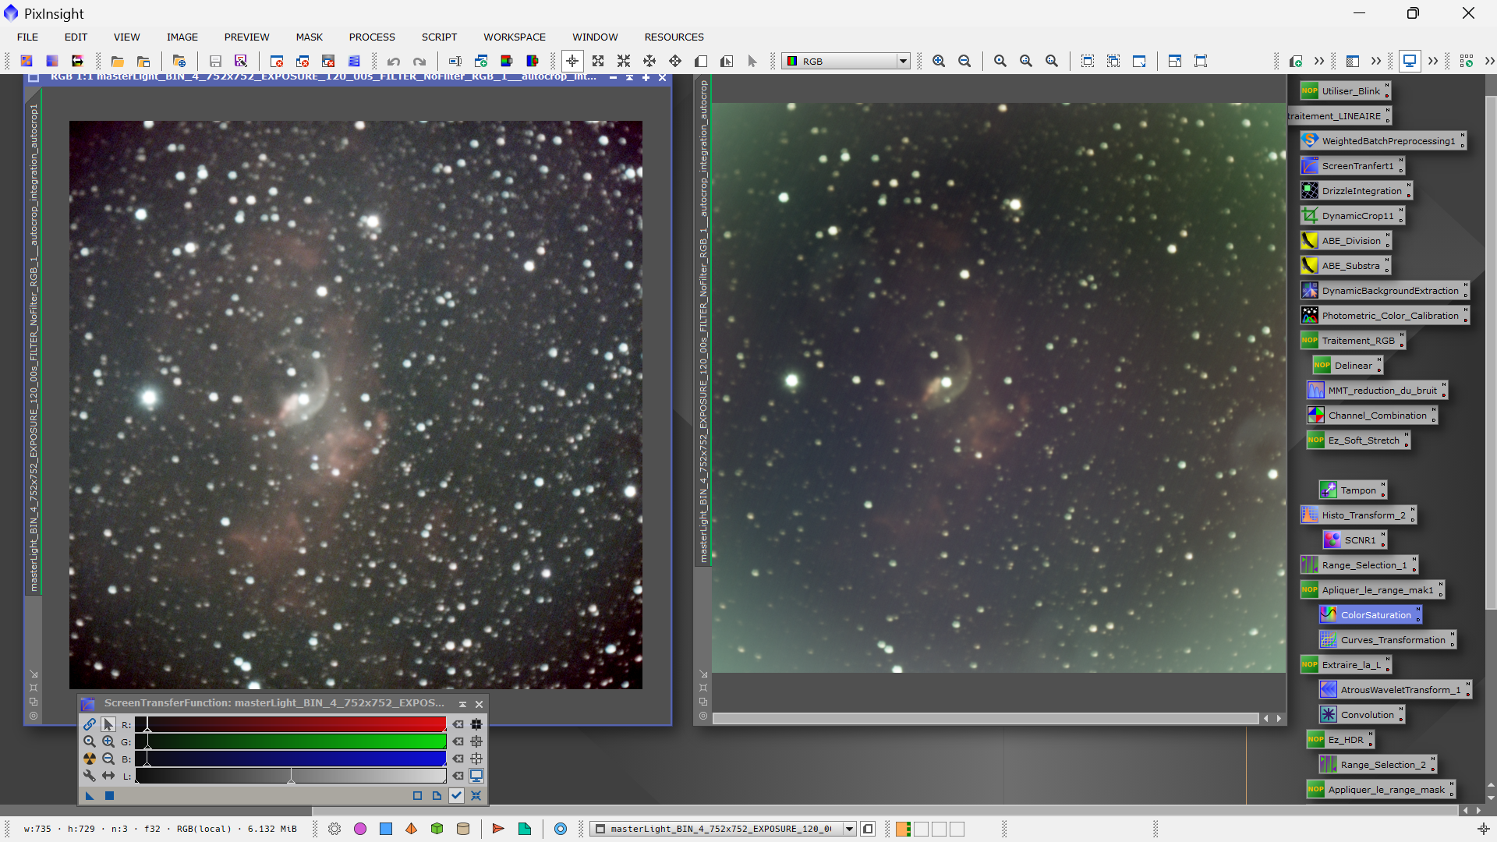
Task: Toggle the STF link RGB channels chain
Action: [x=90, y=724]
